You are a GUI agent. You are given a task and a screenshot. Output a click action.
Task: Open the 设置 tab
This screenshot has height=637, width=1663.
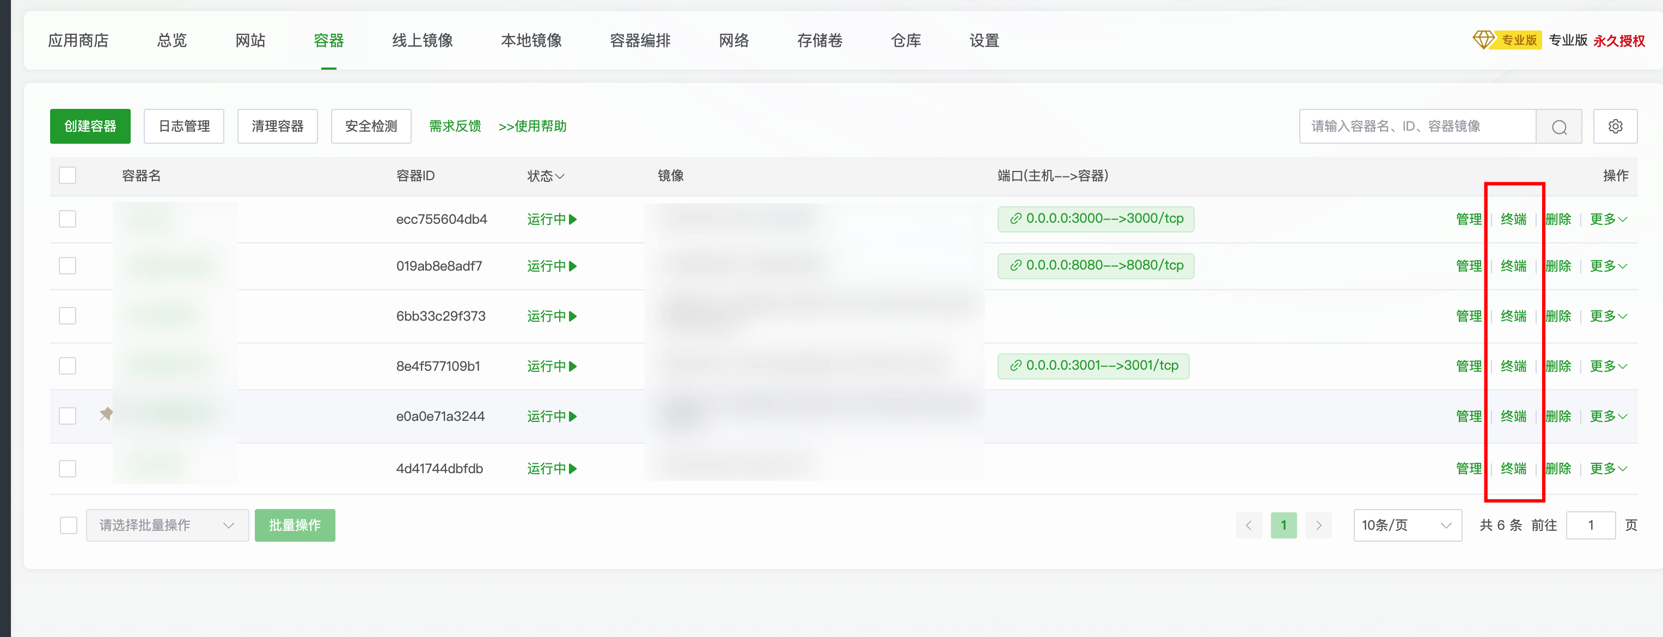(x=985, y=41)
